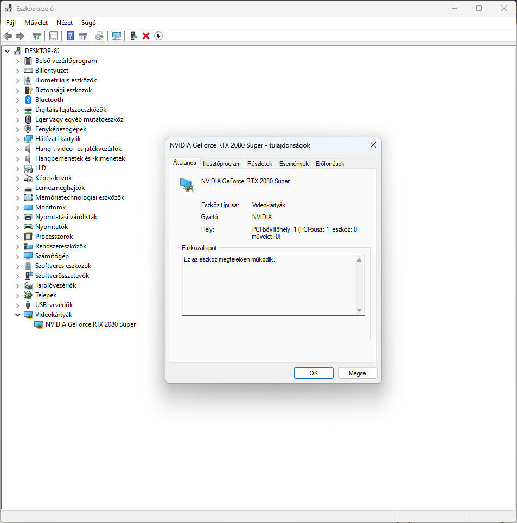Expand Képeszközök category
The height and width of the screenshot is (523, 517).
[18, 178]
